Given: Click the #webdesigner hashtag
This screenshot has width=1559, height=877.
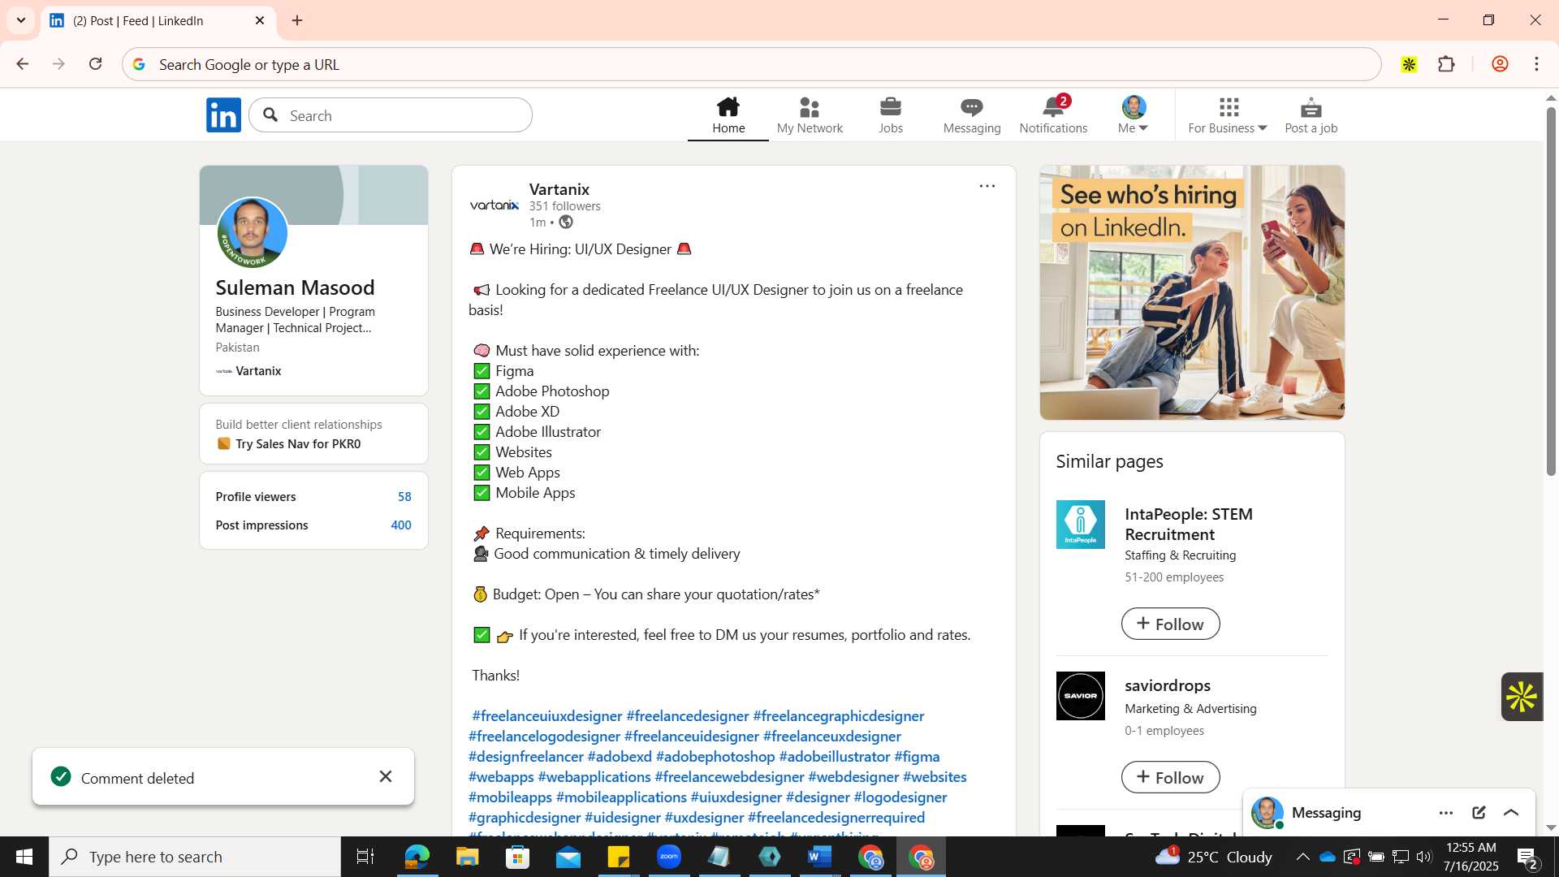Looking at the screenshot, I should click(x=853, y=777).
